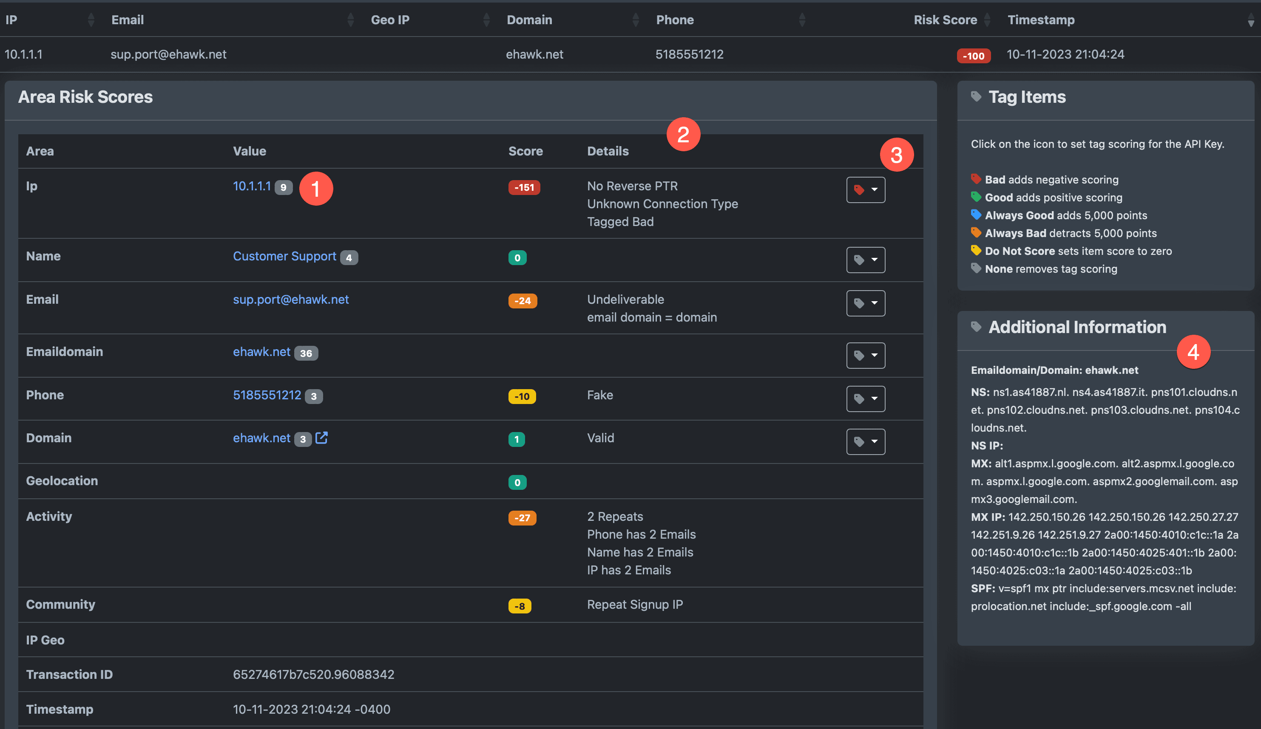Click the -24 Email score badge
Viewport: 1261px width, 729px height.
coord(523,301)
